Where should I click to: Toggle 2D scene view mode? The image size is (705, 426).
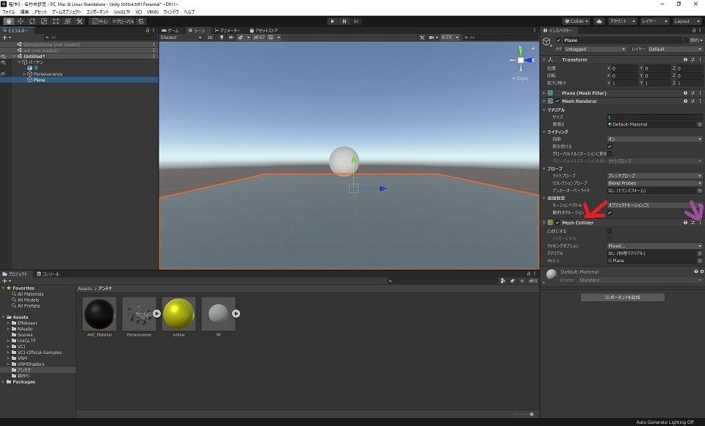210,37
